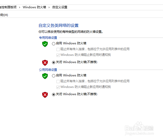Select 关闭 Windows 防火墙 for private network
This screenshot has height=139, width=163.
53,62
